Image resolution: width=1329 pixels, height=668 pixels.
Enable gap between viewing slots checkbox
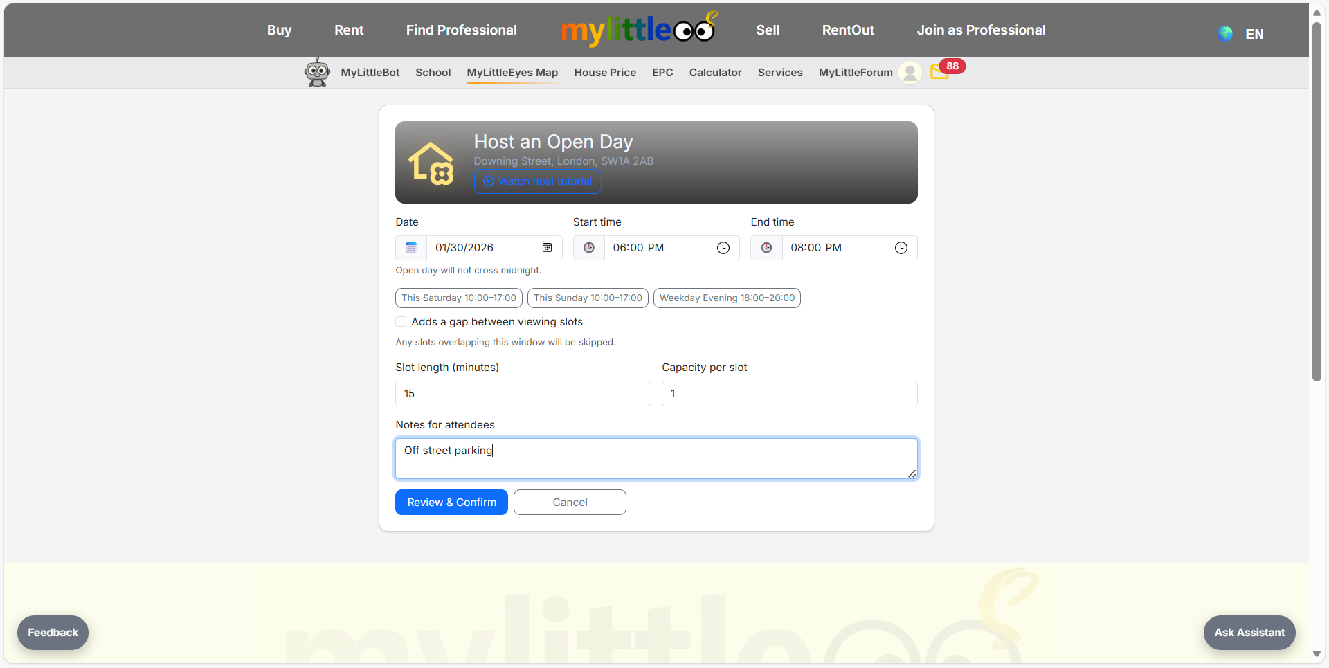pos(401,322)
